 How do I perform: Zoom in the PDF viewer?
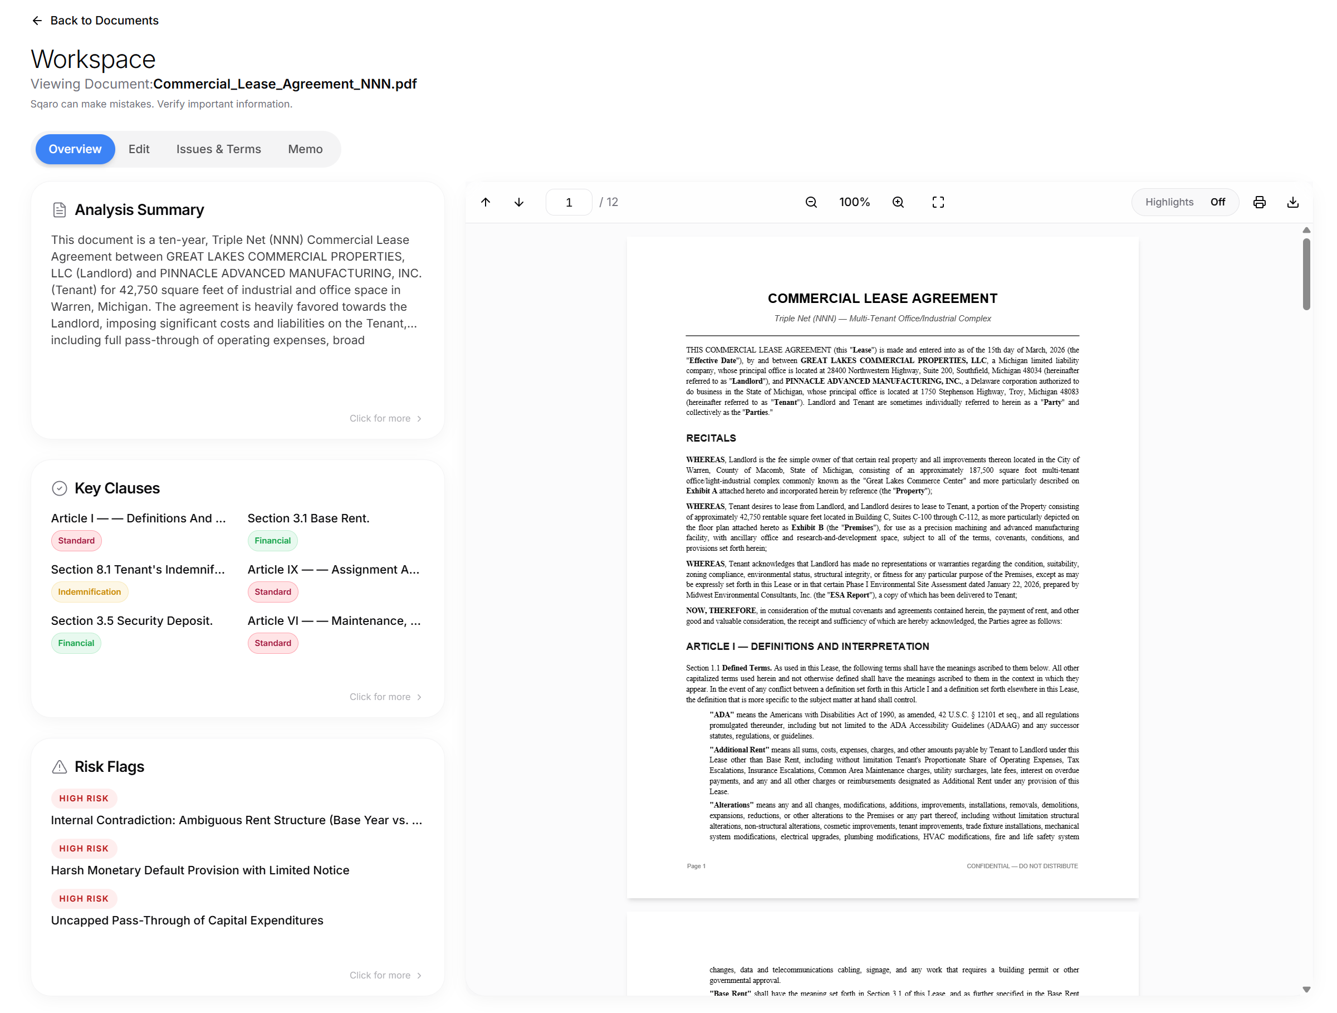click(x=898, y=202)
